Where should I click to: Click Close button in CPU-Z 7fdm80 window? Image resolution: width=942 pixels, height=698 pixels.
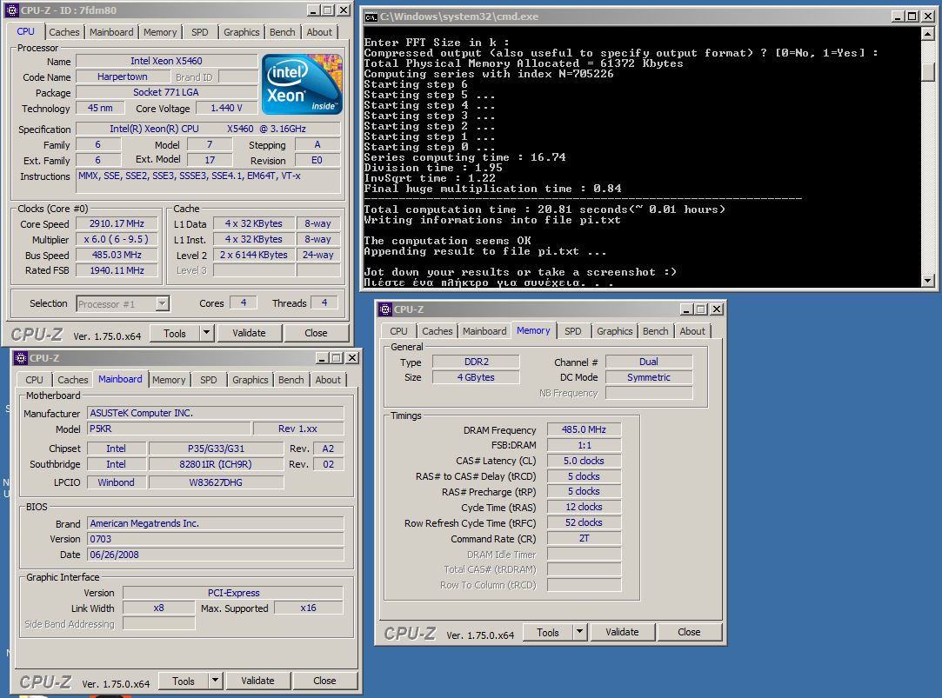(316, 333)
